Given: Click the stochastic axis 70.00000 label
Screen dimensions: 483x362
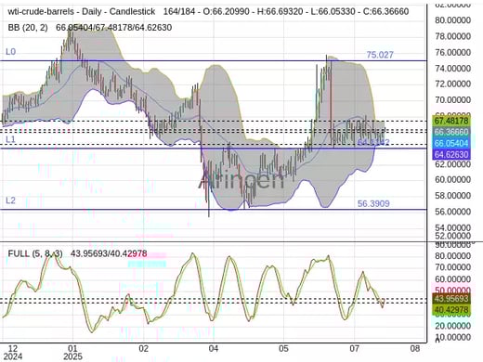Looking at the screenshot, I should coord(452,267).
